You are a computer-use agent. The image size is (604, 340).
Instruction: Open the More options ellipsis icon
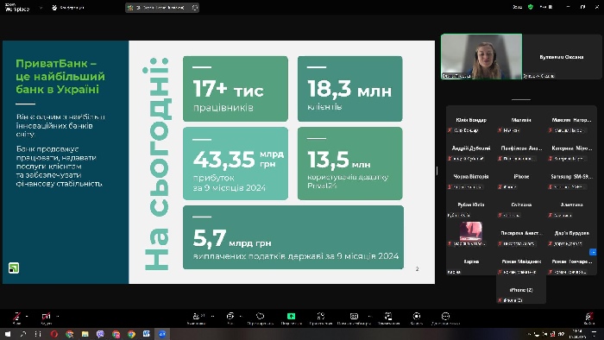tap(446, 317)
